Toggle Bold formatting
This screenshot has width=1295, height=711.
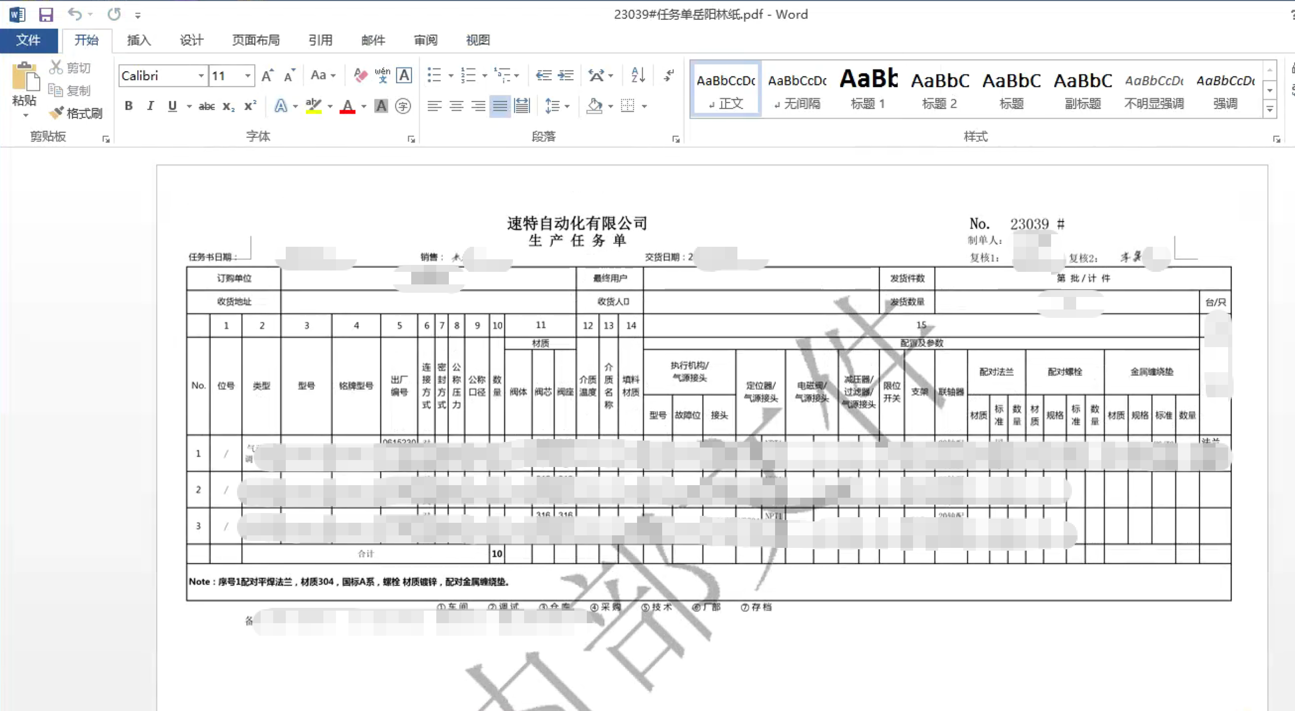tap(129, 106)
